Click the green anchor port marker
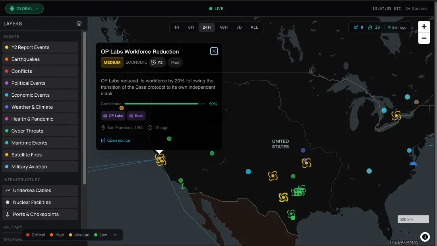437x246 pixels. (x=183, y=185)
